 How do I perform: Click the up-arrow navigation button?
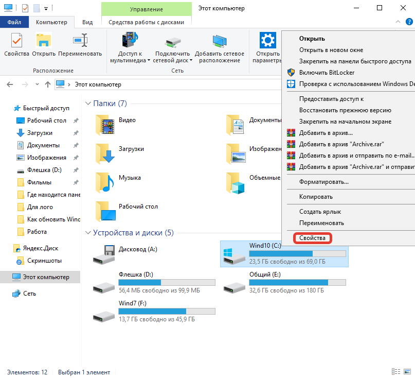click(x=48, y=84)
